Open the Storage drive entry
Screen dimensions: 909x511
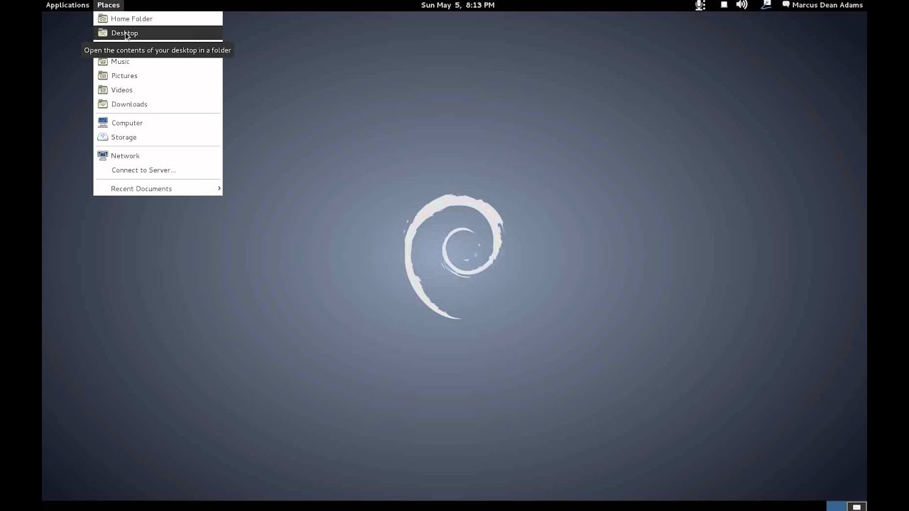[158, 137]
